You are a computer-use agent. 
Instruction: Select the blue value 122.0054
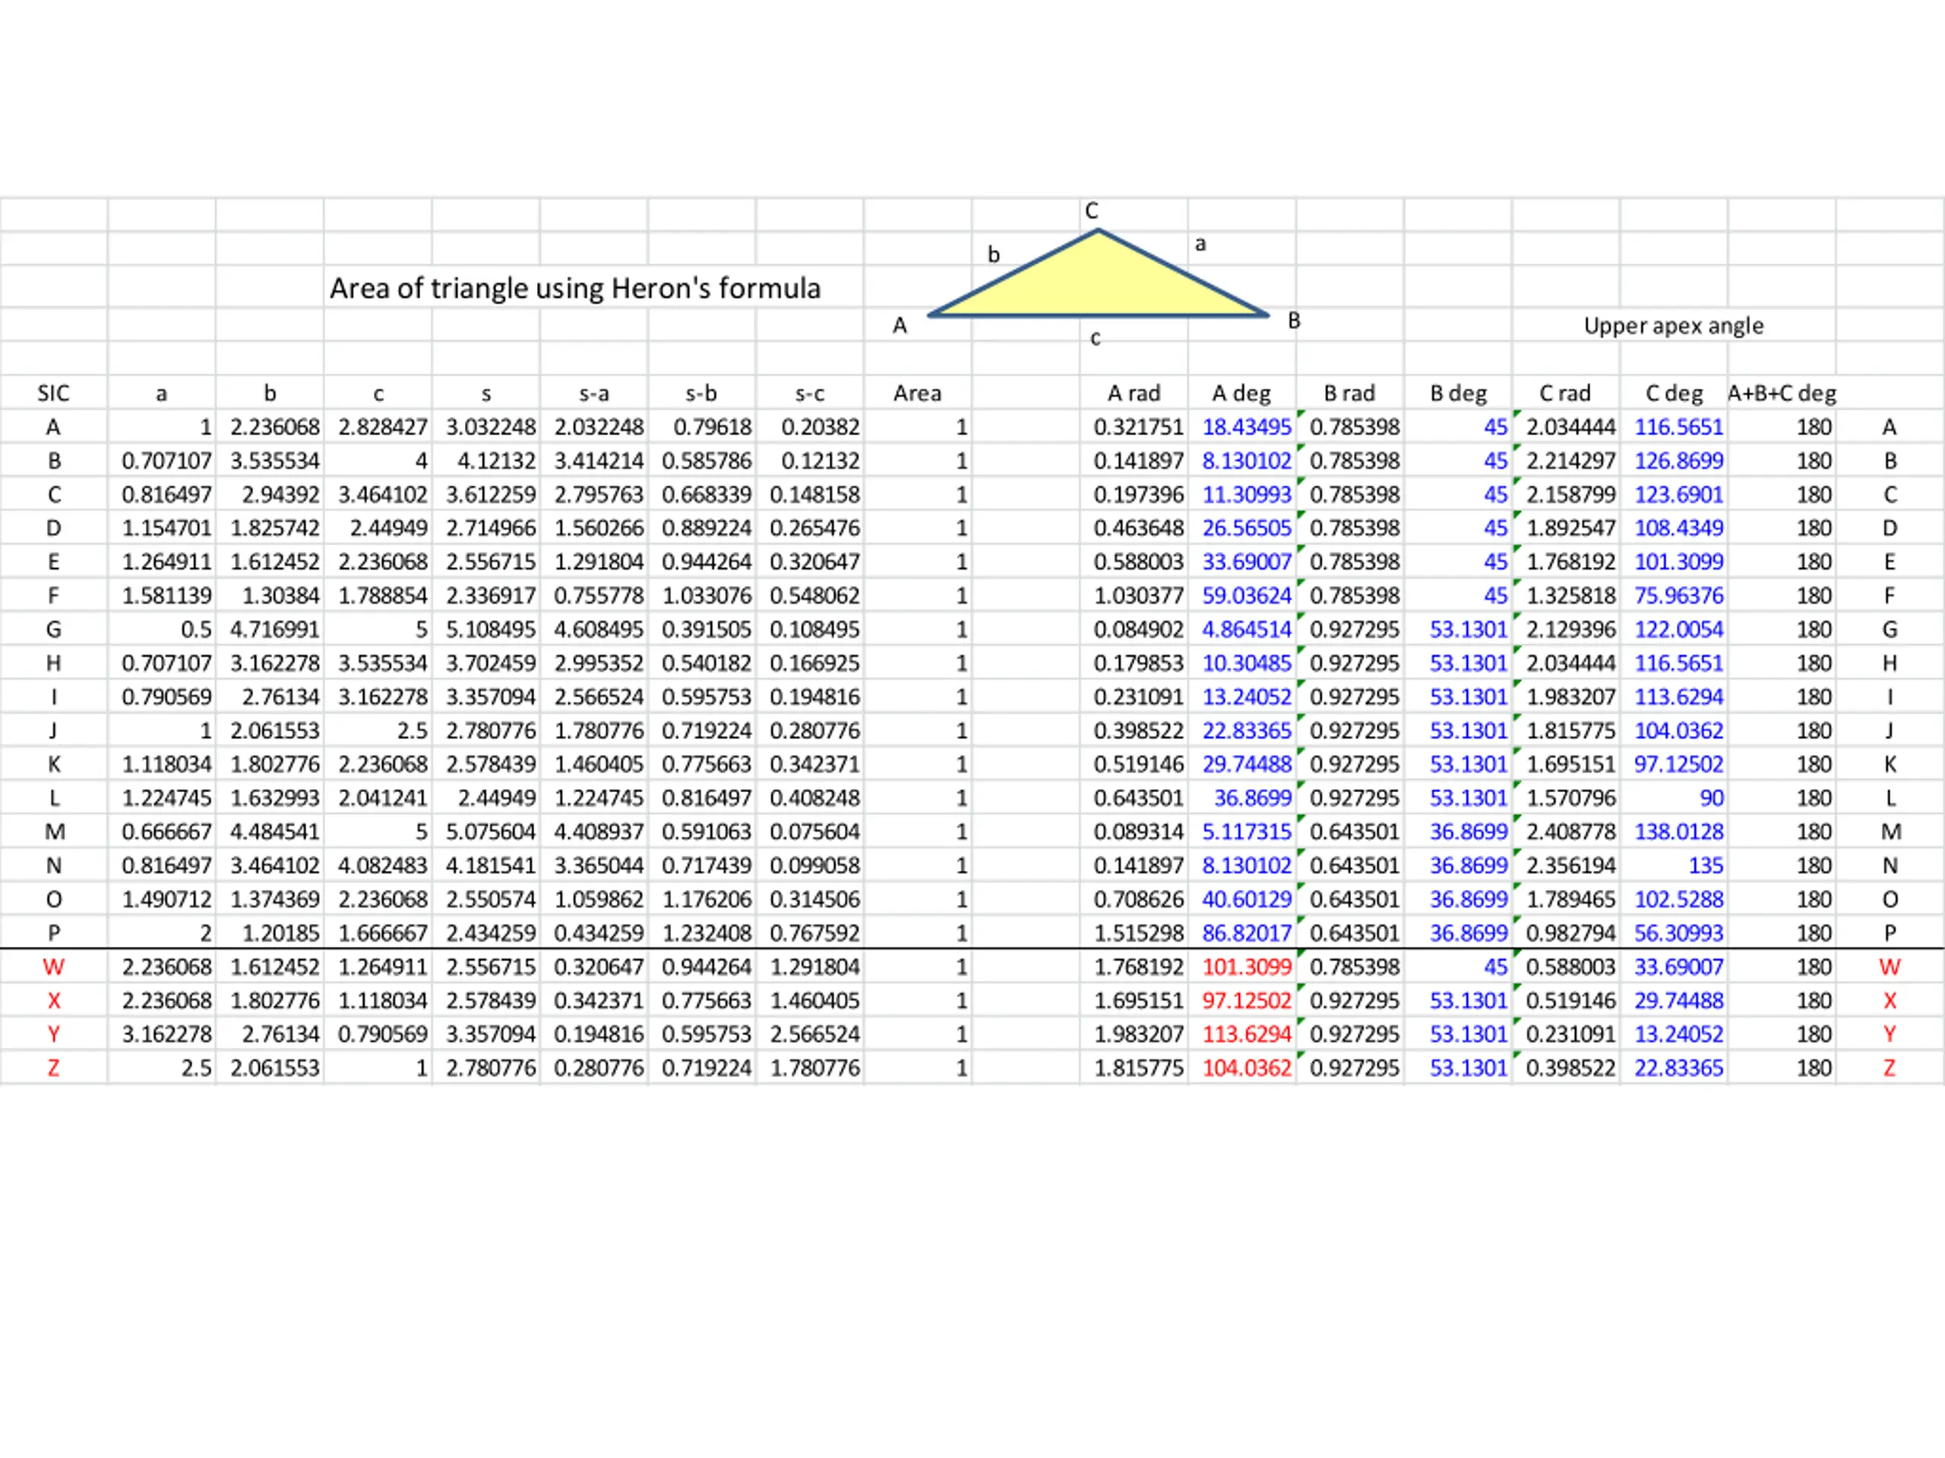[1678, 630]
